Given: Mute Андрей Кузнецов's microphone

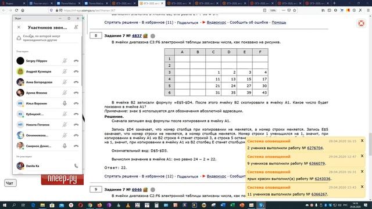Looking at the screenshot, I should [65, 71].
